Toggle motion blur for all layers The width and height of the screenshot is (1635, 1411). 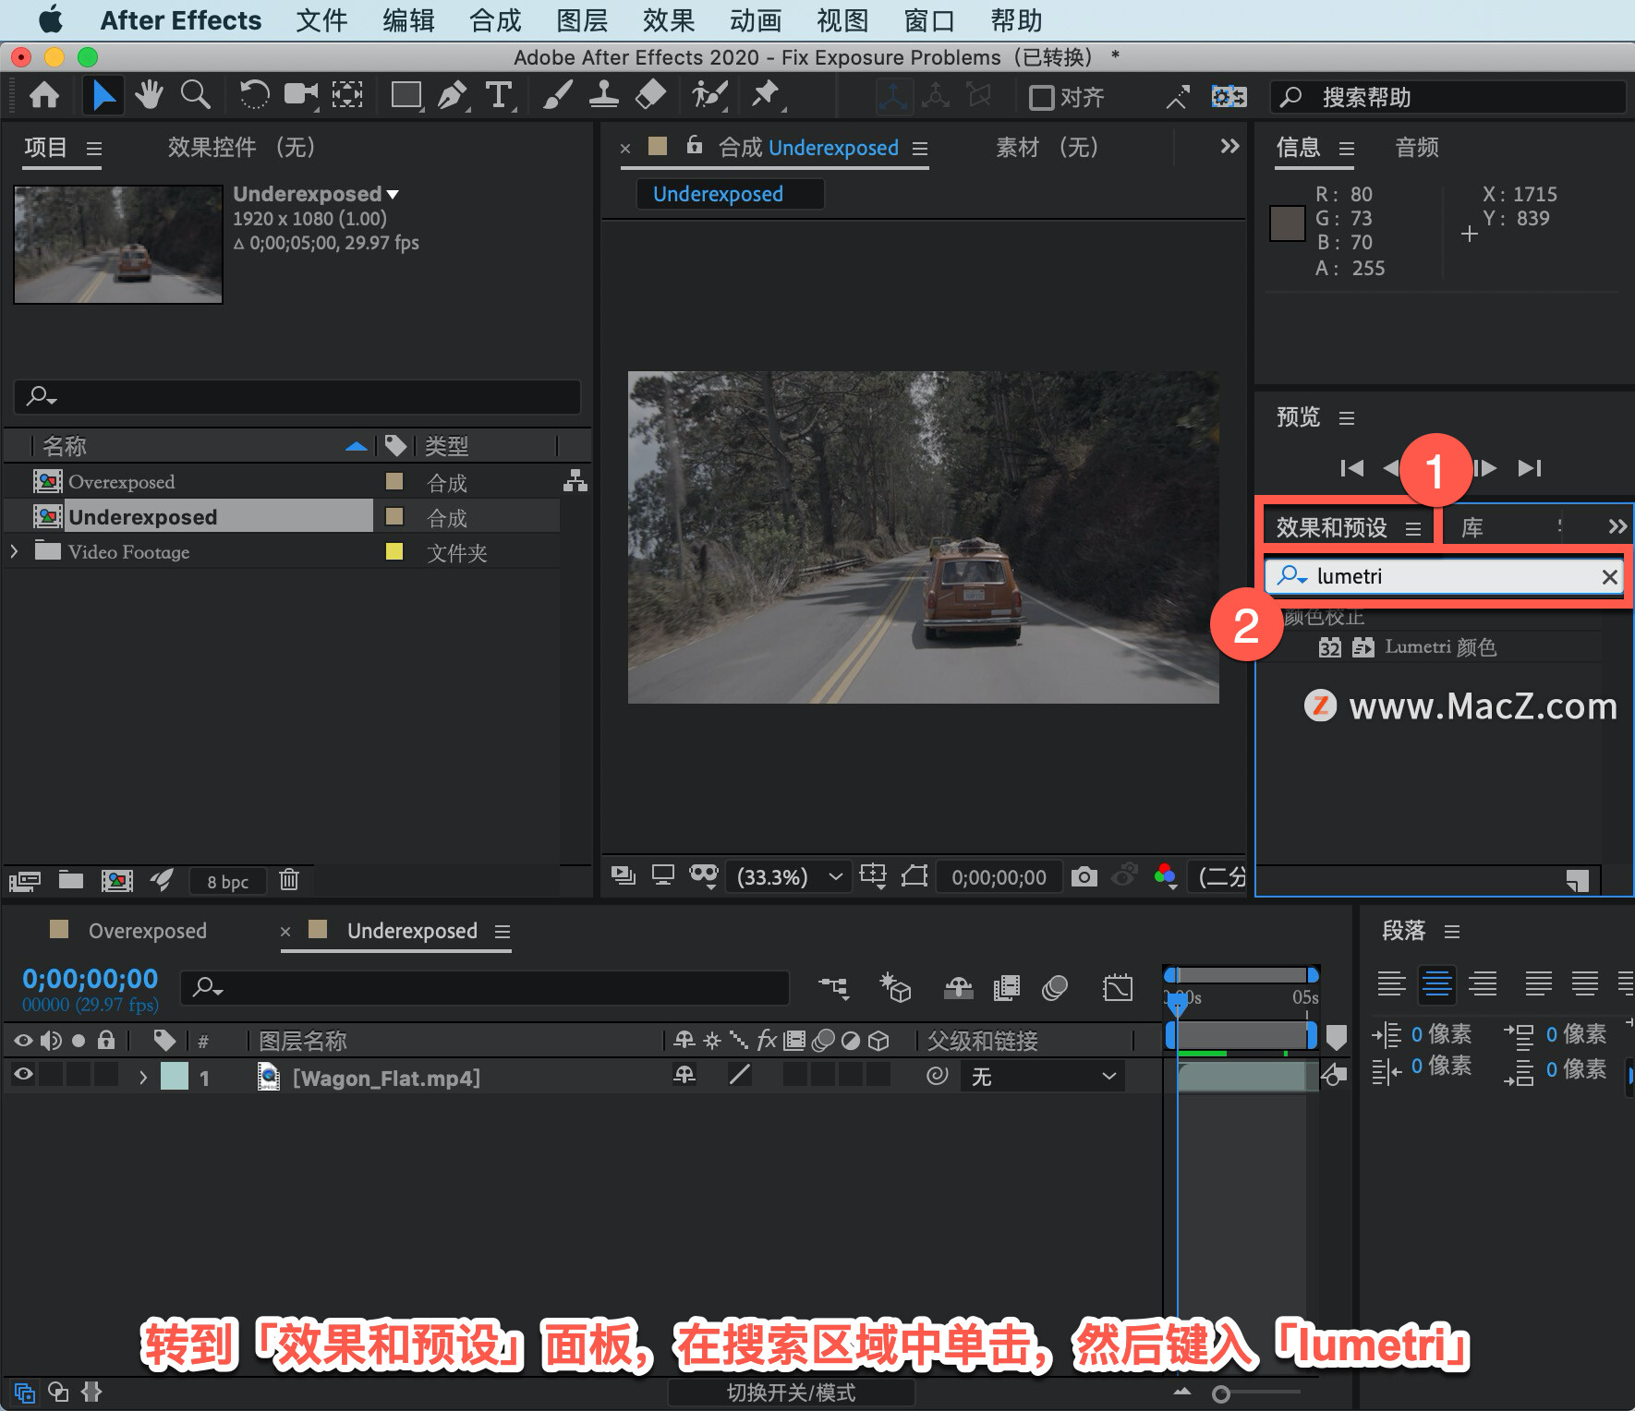(x=1055, y=988)
